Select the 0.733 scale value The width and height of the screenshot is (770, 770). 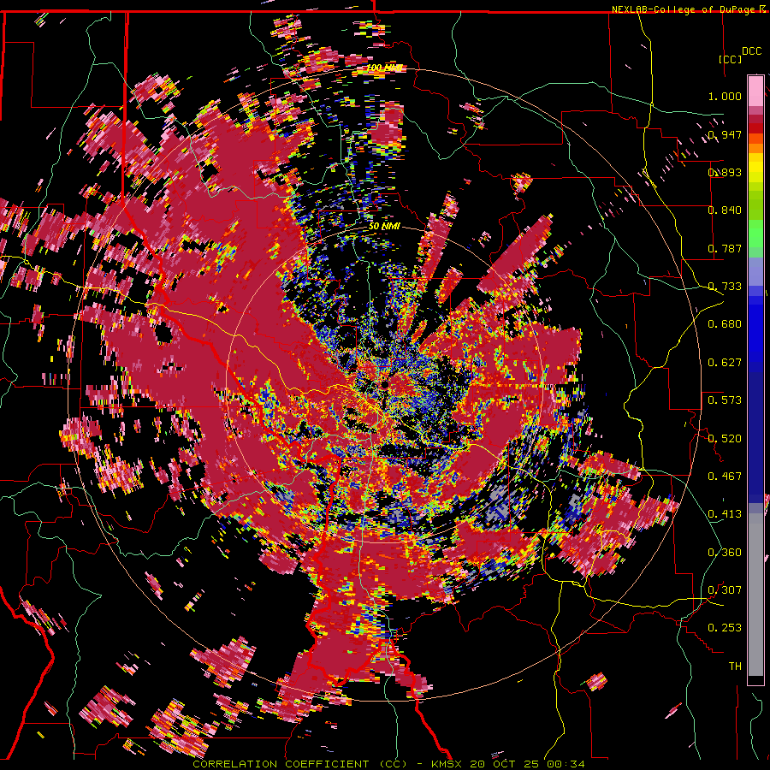point(725,287)
